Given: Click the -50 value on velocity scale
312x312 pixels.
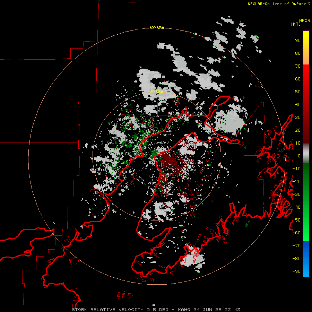Looking at the screenshot, I should [x=296, y=220].
